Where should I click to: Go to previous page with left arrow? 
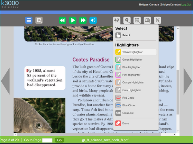point(5,81)
